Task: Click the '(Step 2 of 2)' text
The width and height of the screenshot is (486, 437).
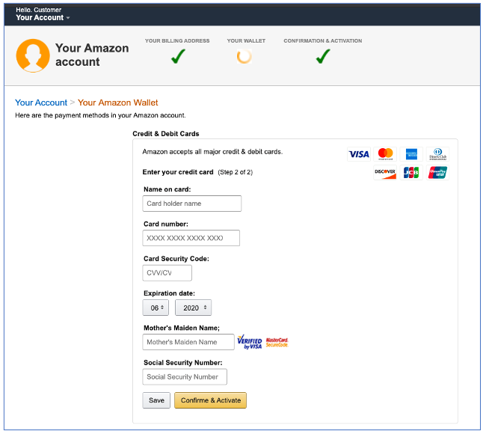Action: point(236,172)
